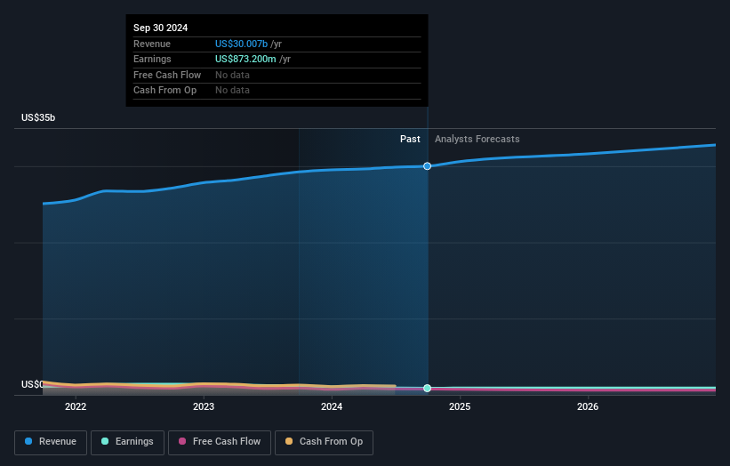The height and width of the screenshot is (466, 730).
Task: Click the 2025 x-axis label
Action: (460, 406)
